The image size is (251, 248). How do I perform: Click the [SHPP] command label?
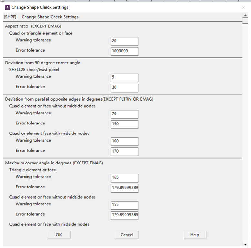[x=10, y=17]
